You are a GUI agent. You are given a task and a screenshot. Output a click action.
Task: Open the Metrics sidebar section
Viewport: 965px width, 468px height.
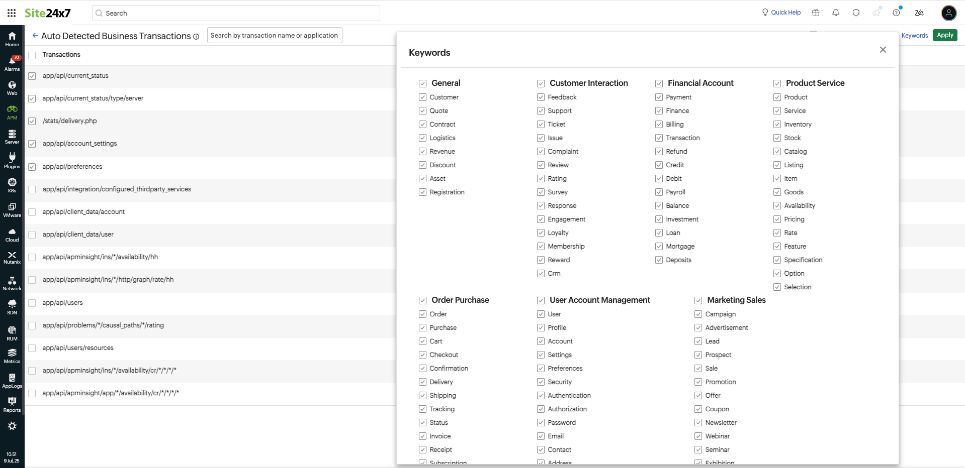click(12, 356)
